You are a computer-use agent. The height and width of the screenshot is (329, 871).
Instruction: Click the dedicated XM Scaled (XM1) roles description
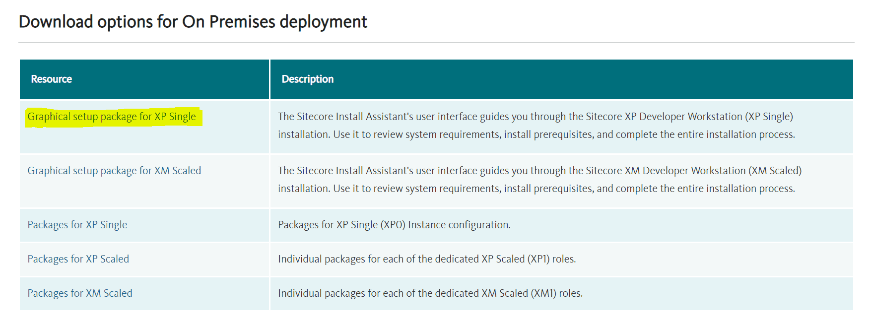point(430,293)
